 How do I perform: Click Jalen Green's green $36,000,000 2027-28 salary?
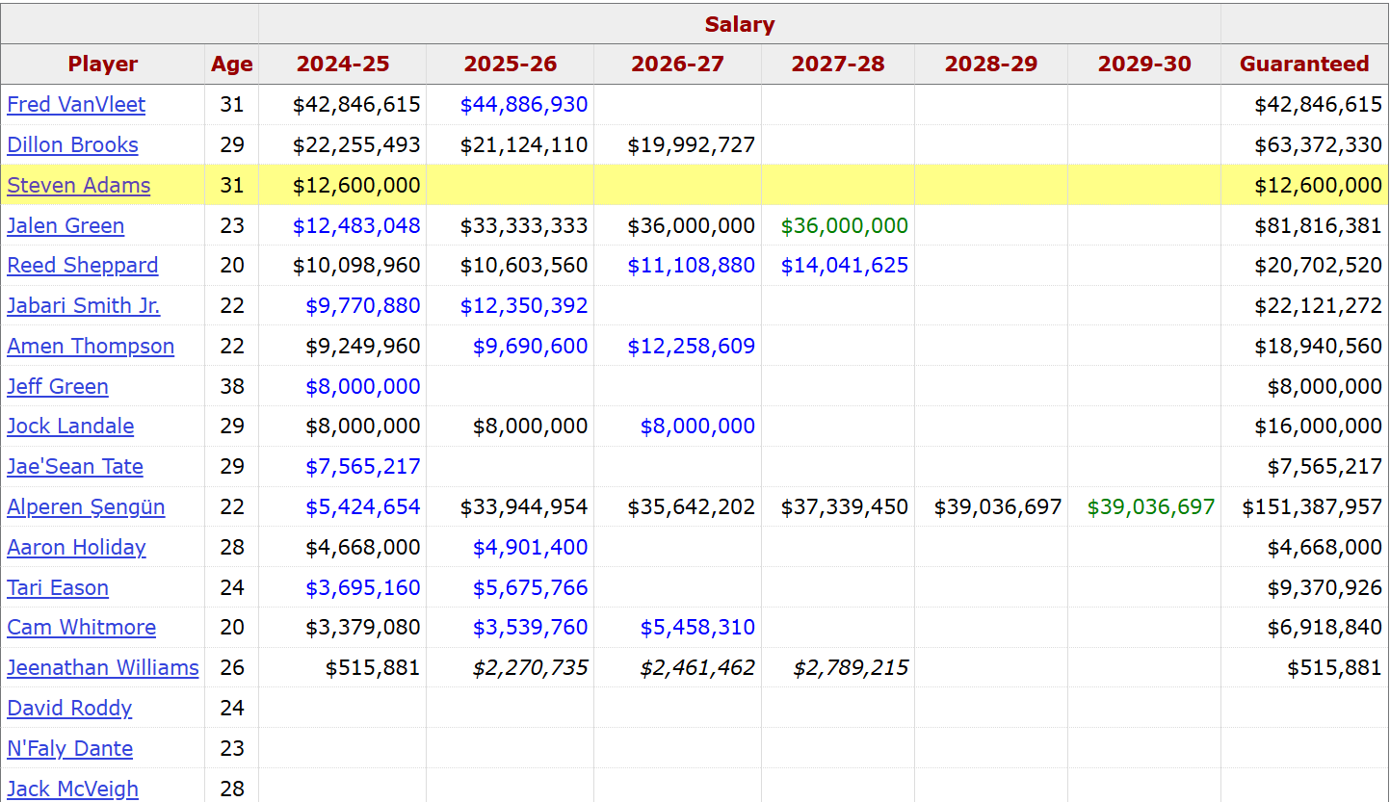(x=844, y=225)
